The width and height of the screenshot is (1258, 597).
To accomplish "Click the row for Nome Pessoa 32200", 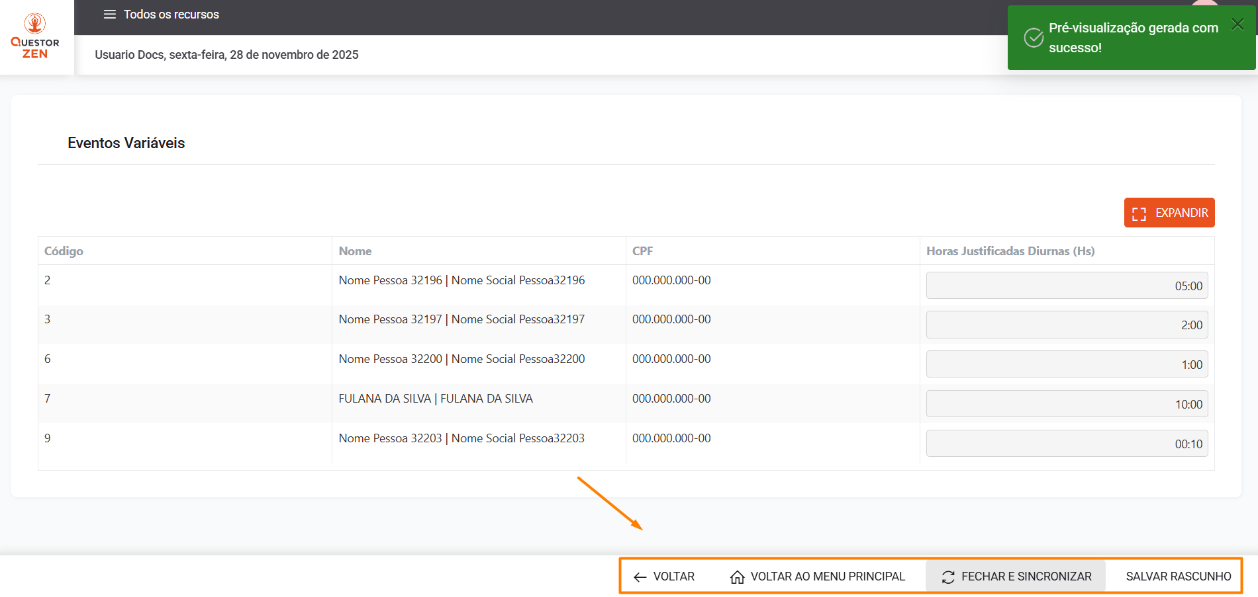I will 461,359.
